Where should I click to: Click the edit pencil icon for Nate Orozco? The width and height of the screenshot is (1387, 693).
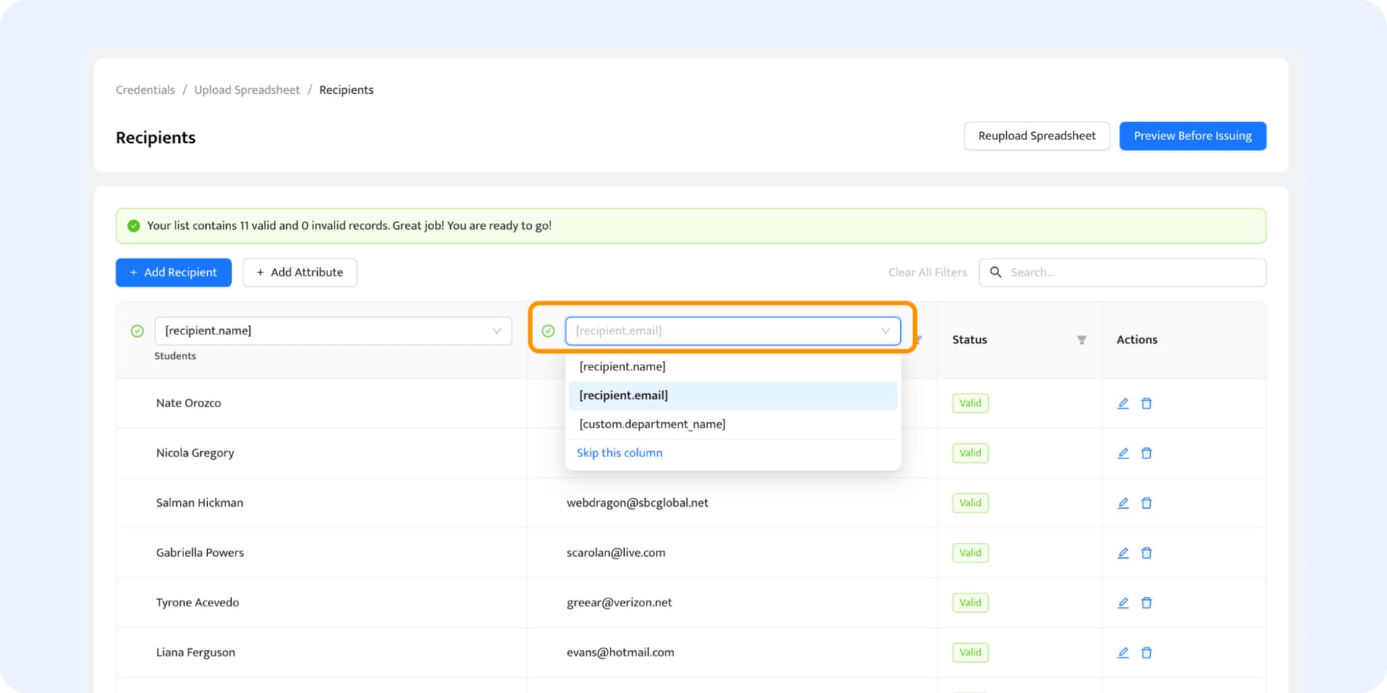pos(1123,404)
